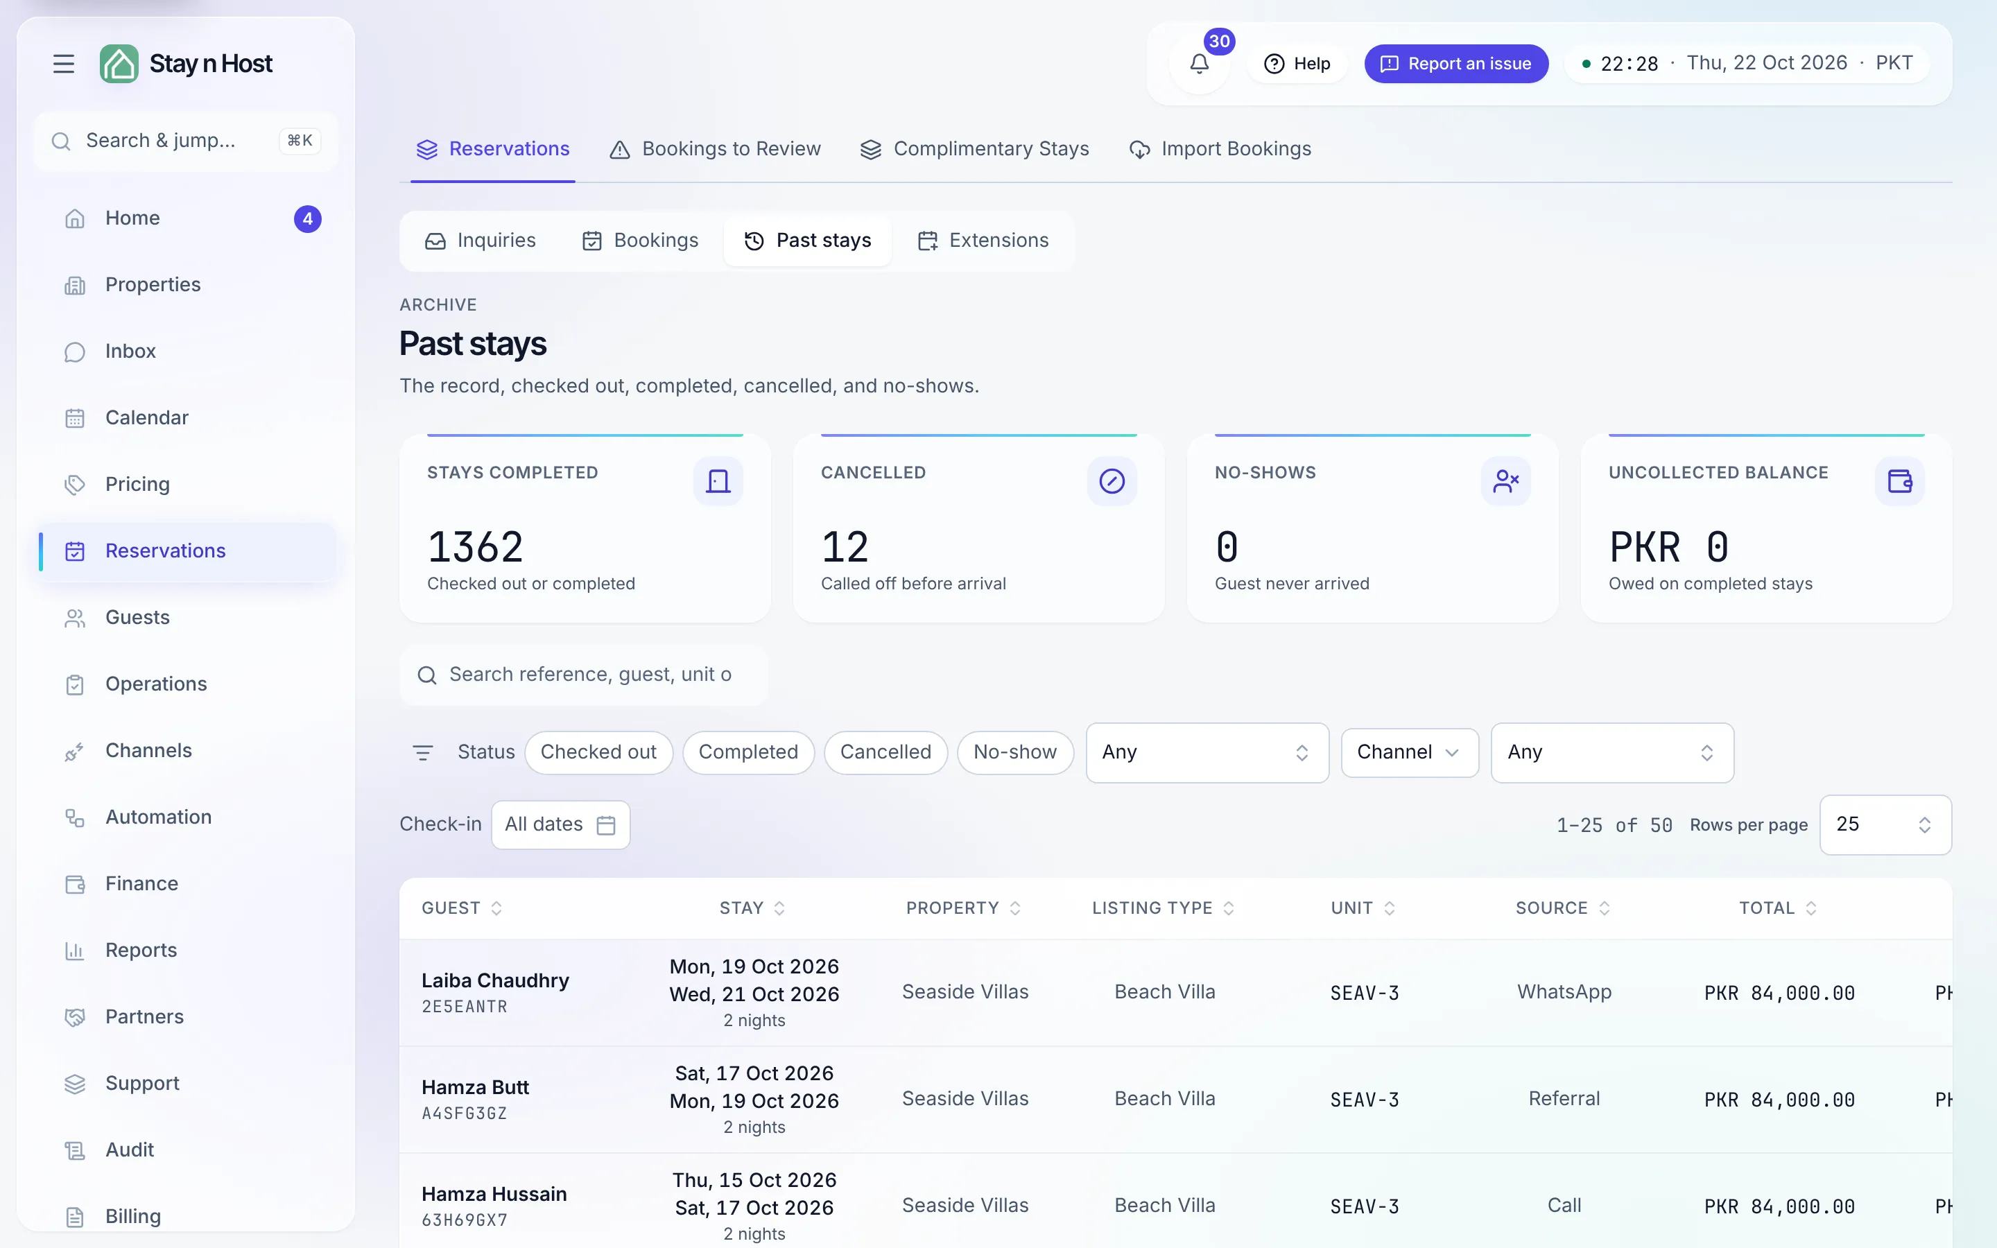The width and height of the screenshot is (1997, 1248).
Task: Open the Import Bookings tab
Action: pos(1220,149)
